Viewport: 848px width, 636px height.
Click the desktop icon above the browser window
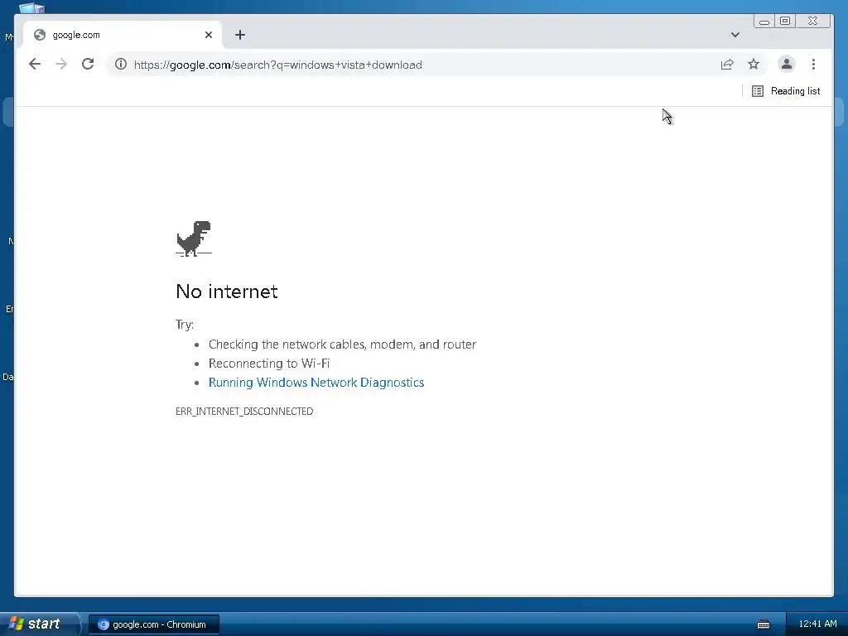click(x=32, y=7)
